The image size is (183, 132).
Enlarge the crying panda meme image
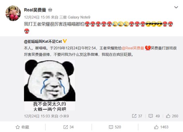coord(49,85)
